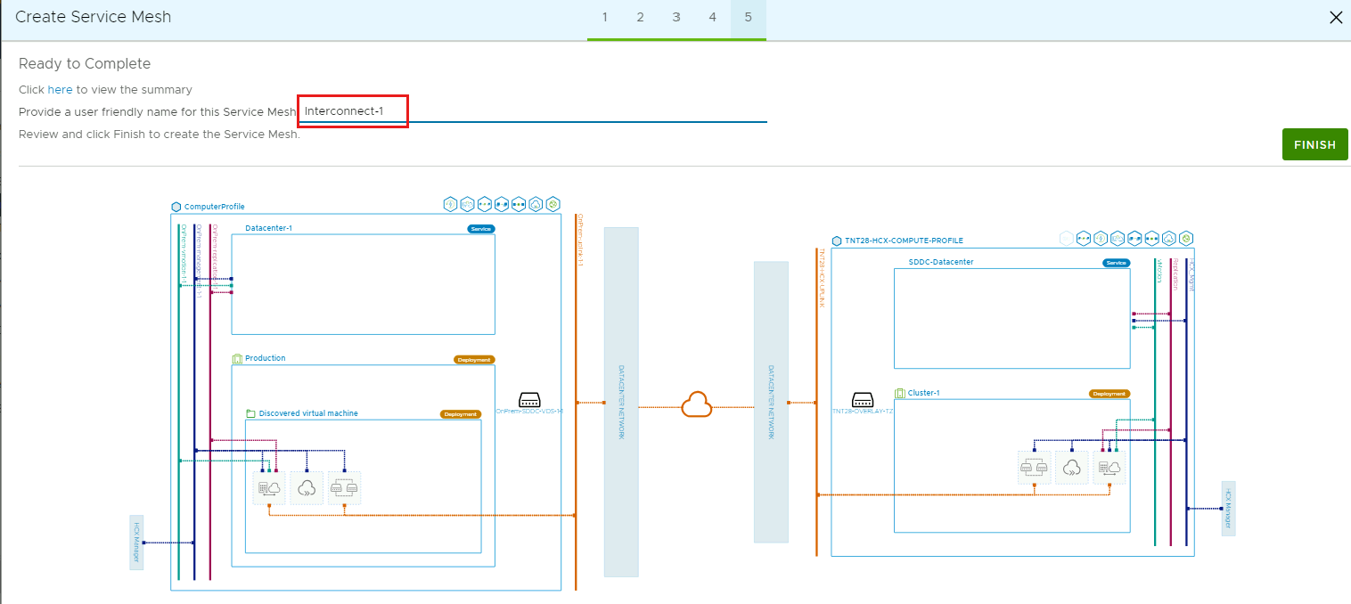This screenshot has width=1351, height=604.
Task: Click the Service badge on Datacenter-1
Action: pyautogui.click(x=480, y=229)
